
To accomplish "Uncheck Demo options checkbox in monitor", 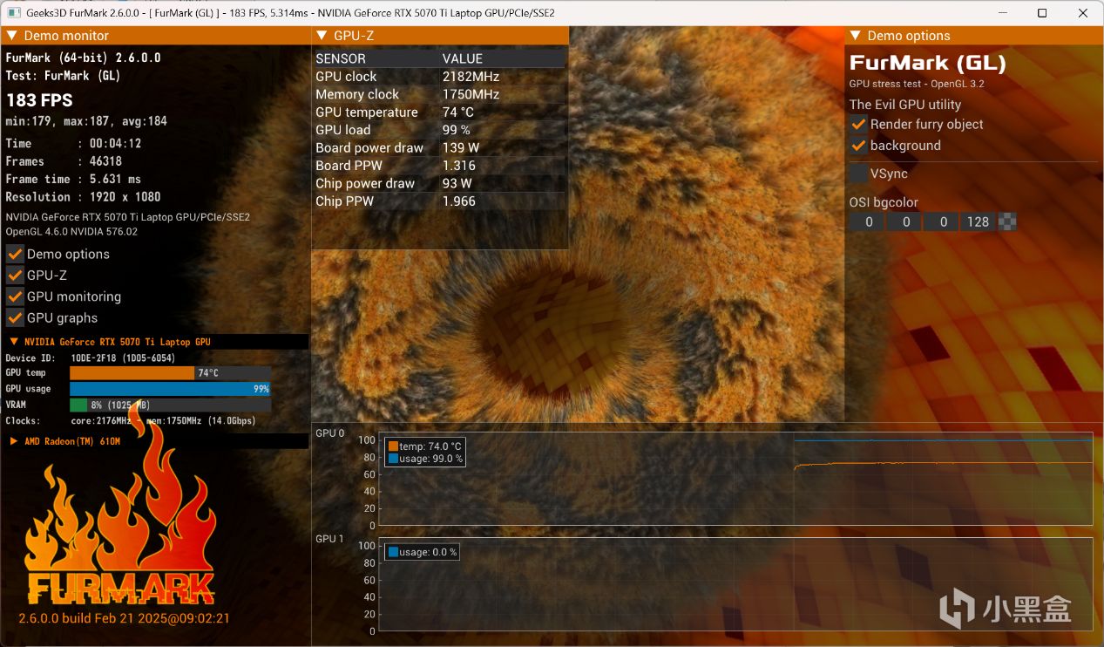I will click(x=15, y=254).
